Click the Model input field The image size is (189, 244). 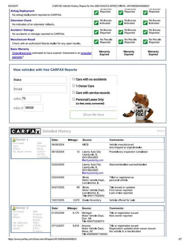click(40, 89)
